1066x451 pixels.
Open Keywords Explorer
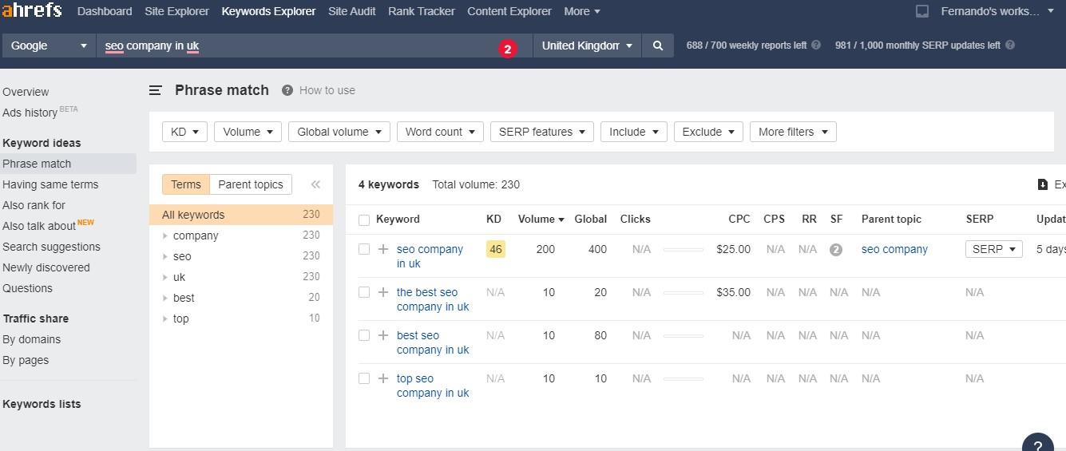point(268,11)
